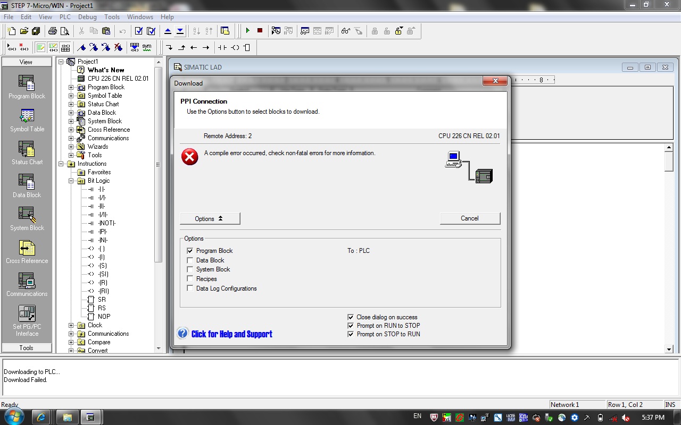Collapse the Instructions tree node

pos(61,164)
